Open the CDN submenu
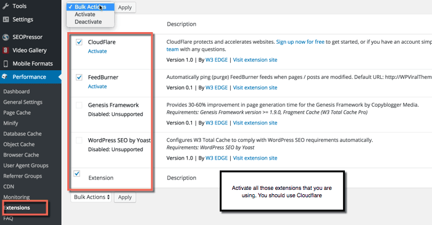432x225 pixels. coord(9,187)
